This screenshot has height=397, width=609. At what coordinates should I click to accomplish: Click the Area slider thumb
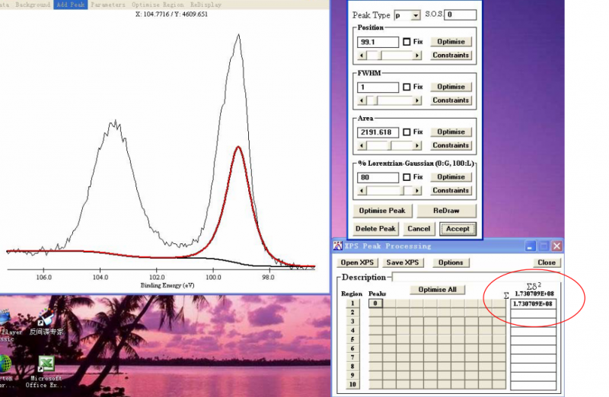pos(390,145)
